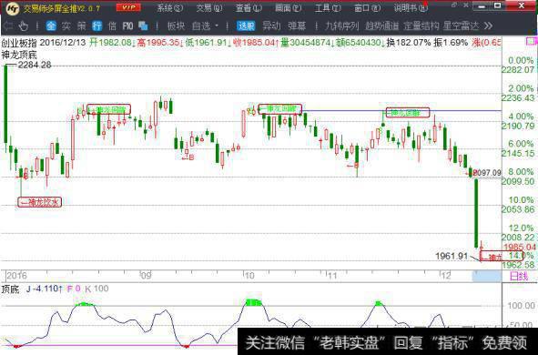Screen dimensions: 538x355
Task: Click the blue horizontal resistance line
Action: (x=401, y=110)
